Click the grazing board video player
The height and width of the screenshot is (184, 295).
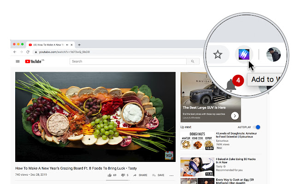tap(95, 117)
